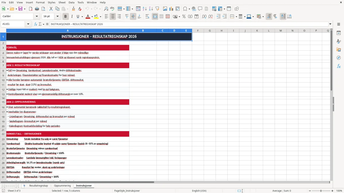Open the Data menu
Viewport: 344px width, 193px height.
coord(71,2)
